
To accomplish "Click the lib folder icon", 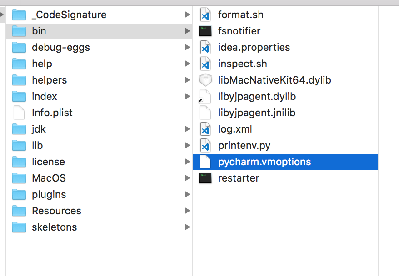I will tap(19, 145).
